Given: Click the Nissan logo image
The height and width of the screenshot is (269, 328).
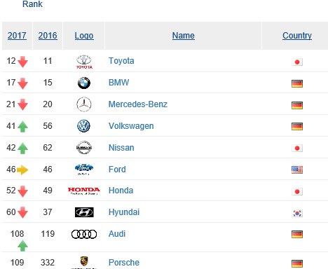Looking at the screenshot, I should [84, 148].
